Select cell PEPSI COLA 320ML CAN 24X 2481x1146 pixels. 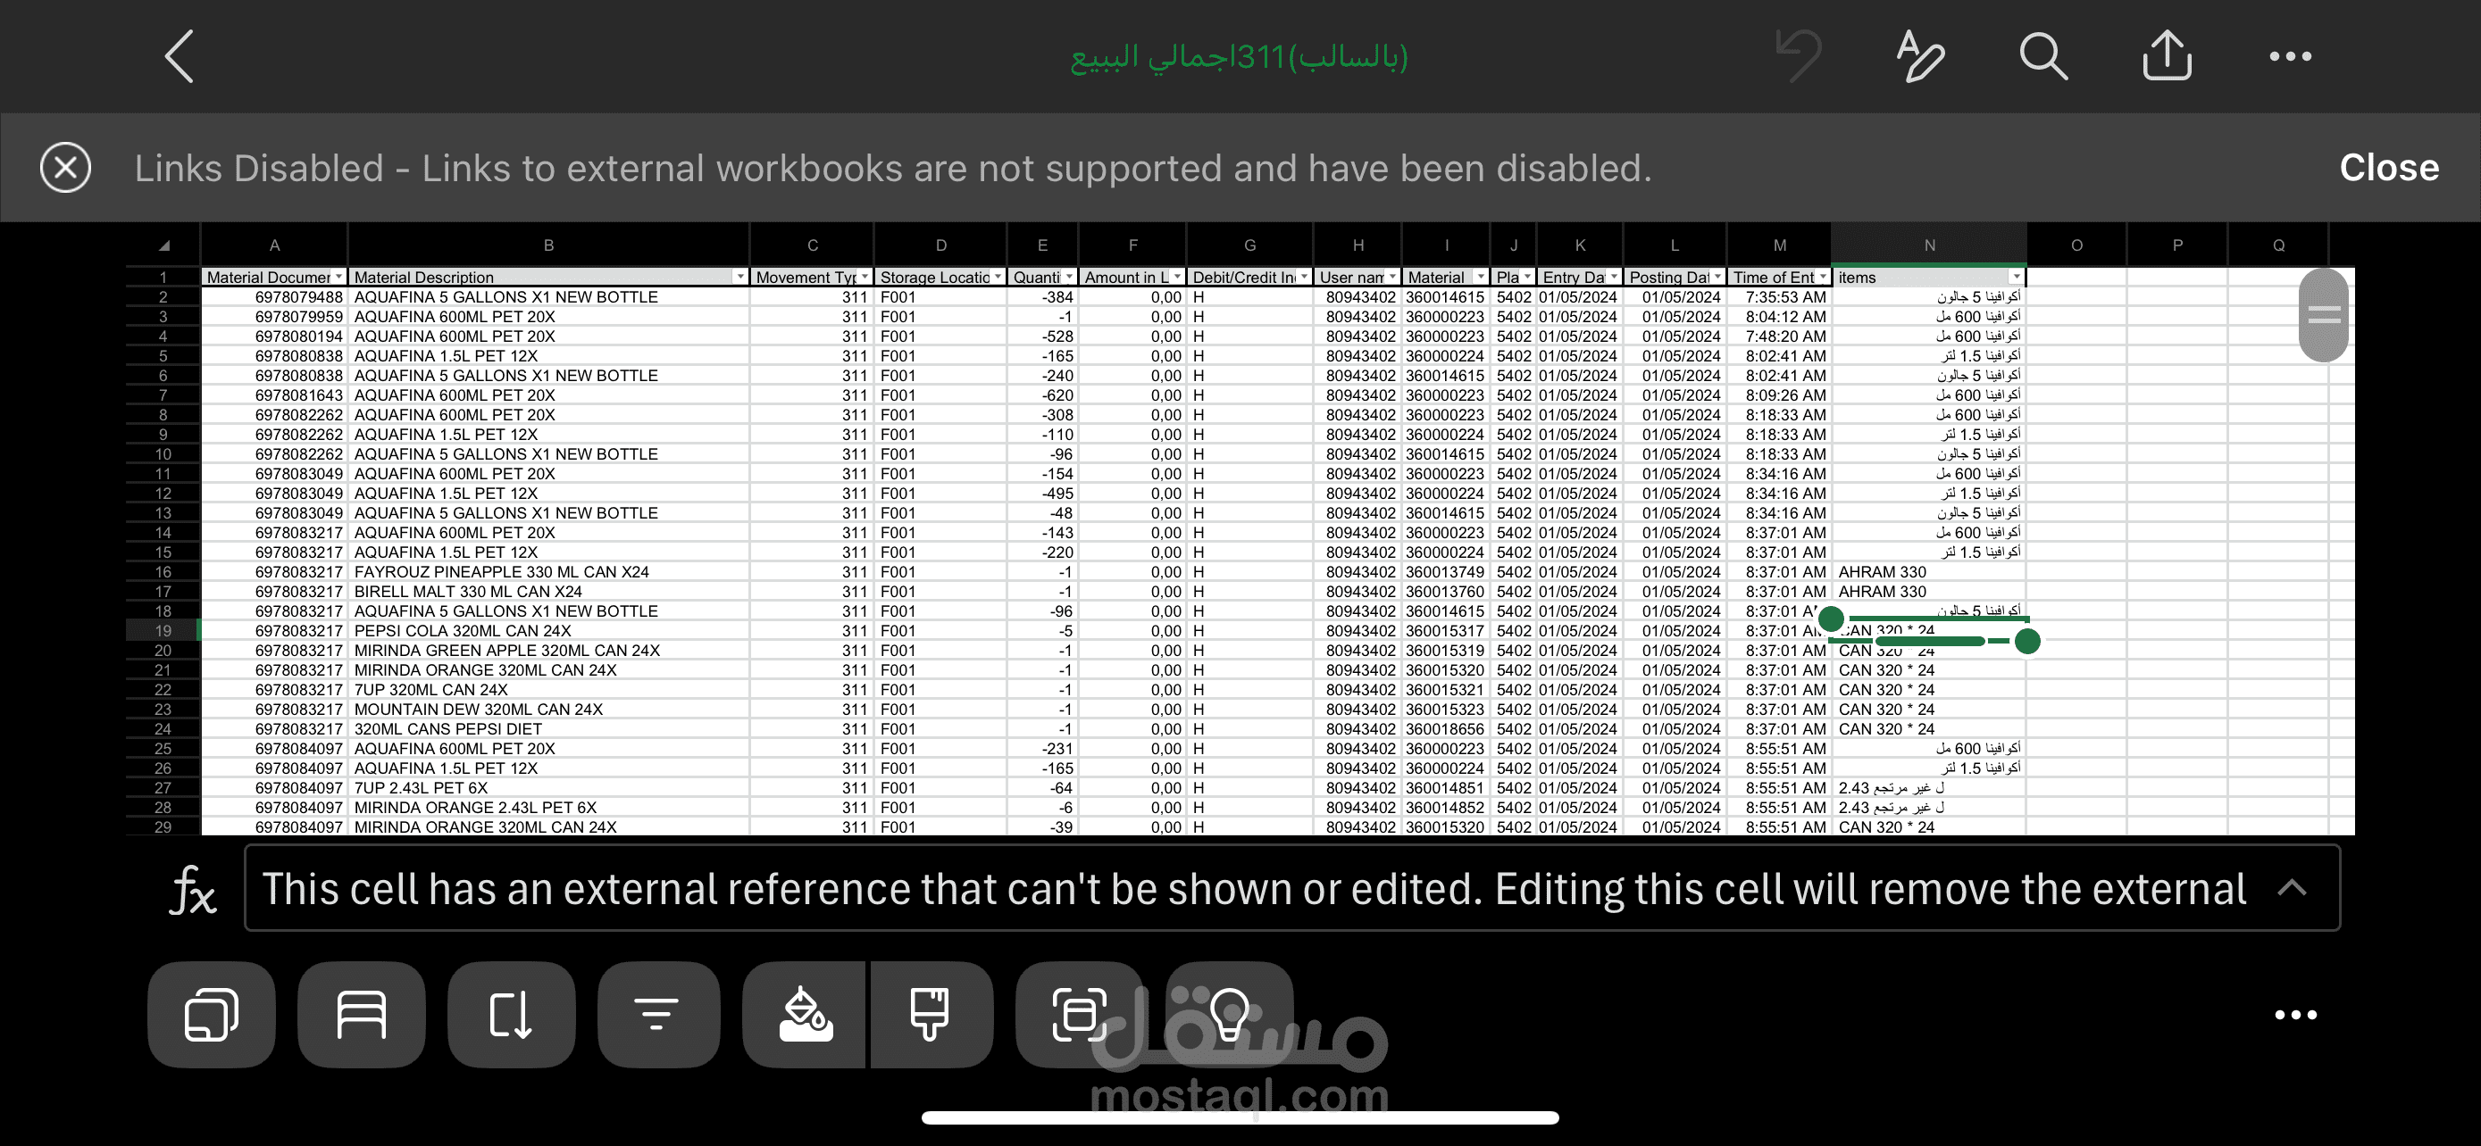tap(548, 631)
